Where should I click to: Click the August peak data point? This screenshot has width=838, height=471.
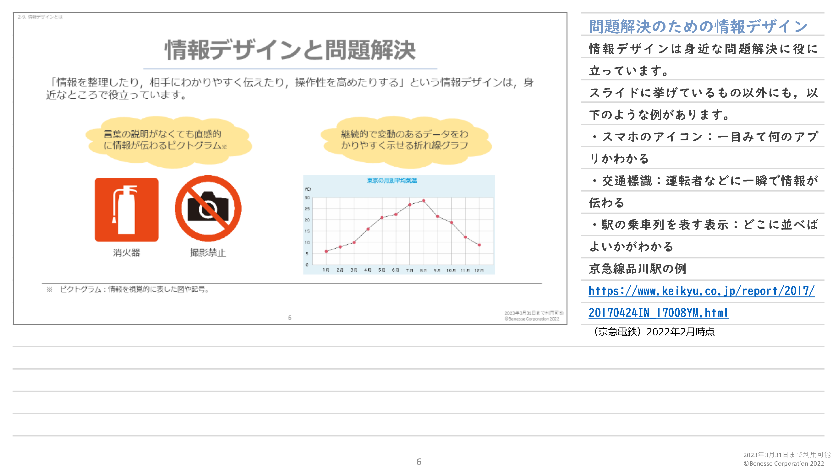point(423,201)
